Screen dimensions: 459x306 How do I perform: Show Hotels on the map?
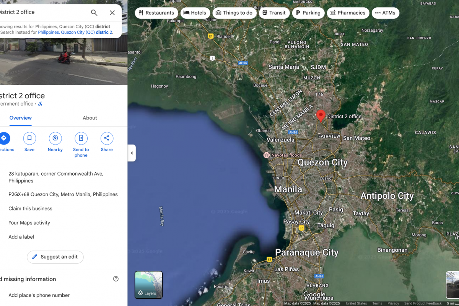pos(195,13)
